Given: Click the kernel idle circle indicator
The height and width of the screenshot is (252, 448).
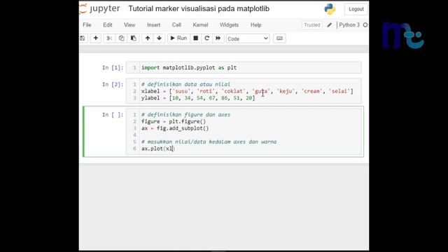Looking at the screenshot, I should point(365,25).
